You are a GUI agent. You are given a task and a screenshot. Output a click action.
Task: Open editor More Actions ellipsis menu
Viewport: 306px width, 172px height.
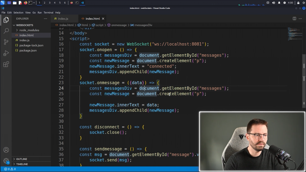pos(300,19)
